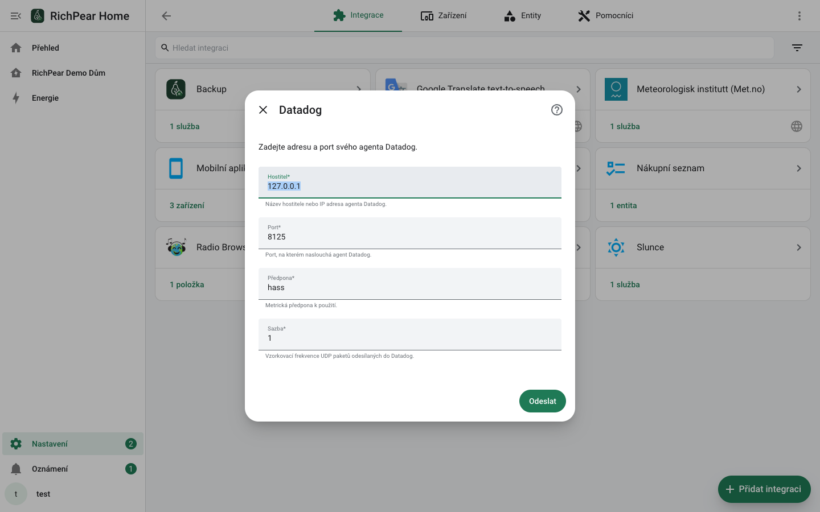The width and height of the screenshot is (820, 512).
Task: Click the Meteorologisk institutt (Met.no) title
Action: coord(700,89)
